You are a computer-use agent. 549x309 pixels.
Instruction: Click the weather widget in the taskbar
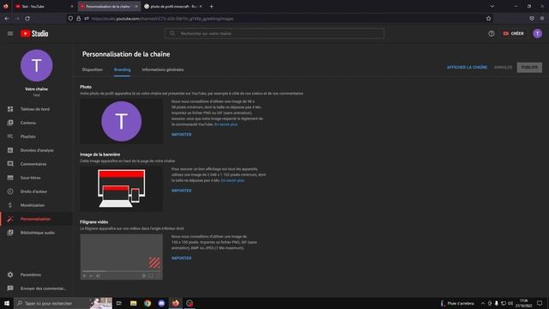tap(457, 303)
